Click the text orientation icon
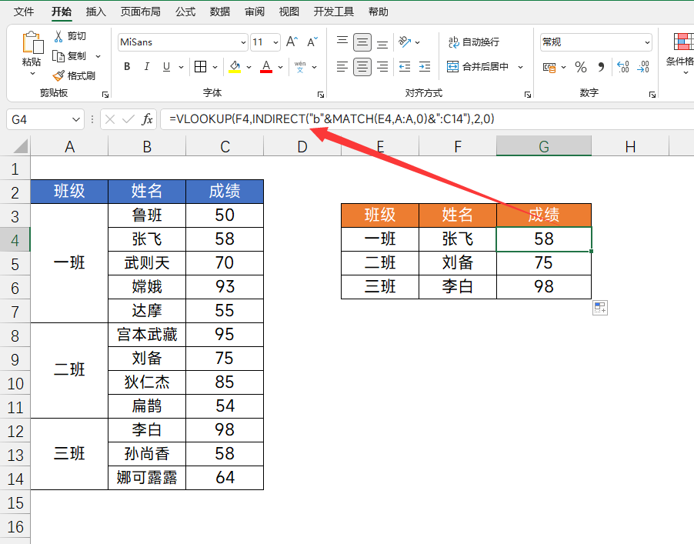 [404, 42]
